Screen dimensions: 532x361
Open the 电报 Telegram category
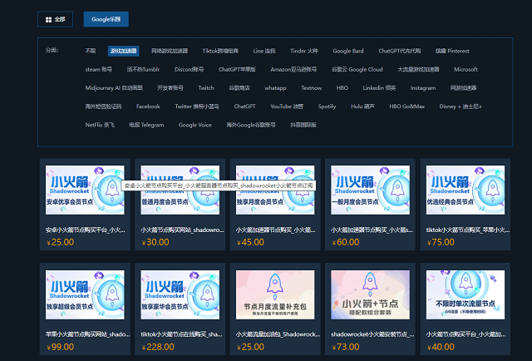(146, 125)
